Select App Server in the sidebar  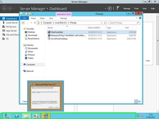[10, 31]
